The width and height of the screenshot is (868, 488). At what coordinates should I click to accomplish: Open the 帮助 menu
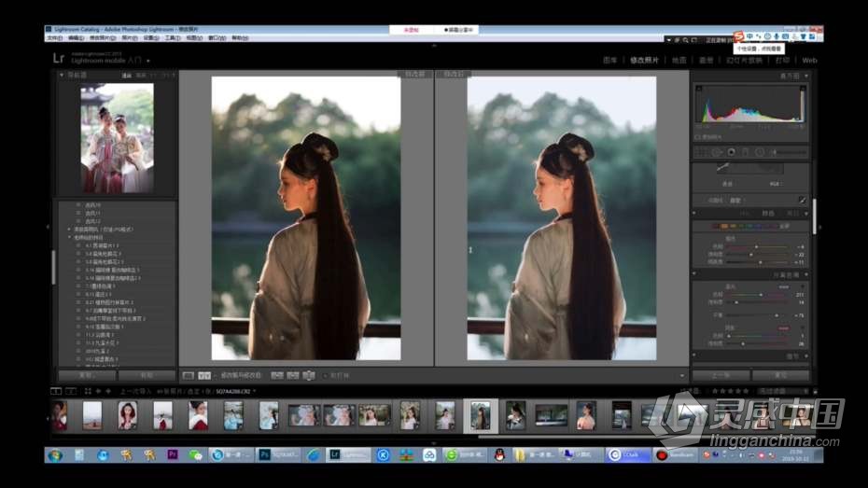pos(240,38)
